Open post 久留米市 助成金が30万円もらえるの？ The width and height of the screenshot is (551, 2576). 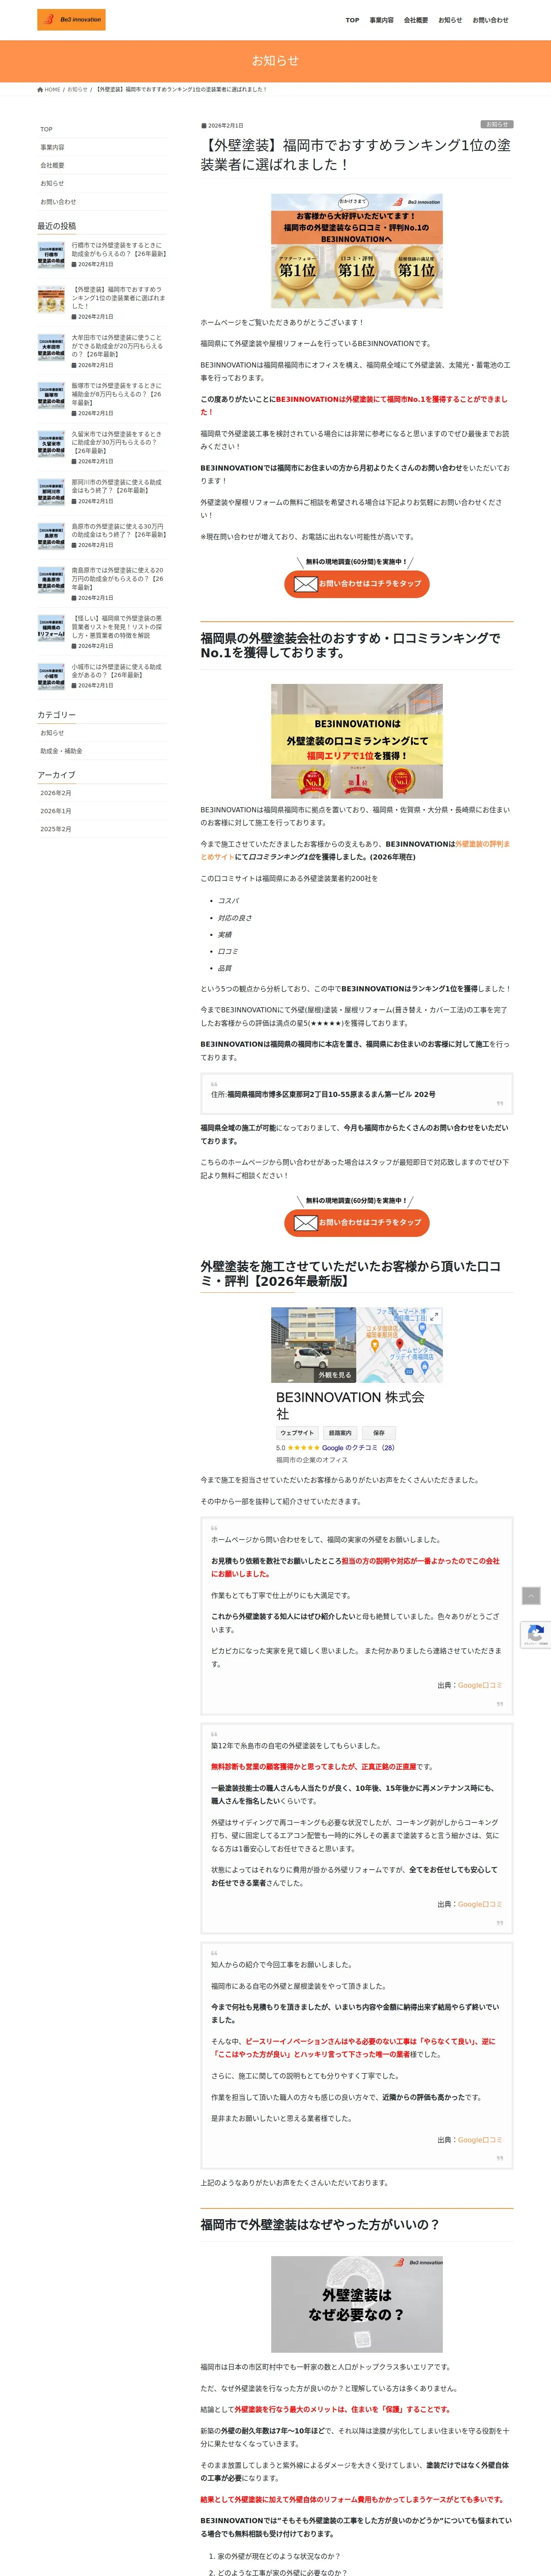click(x=117, y=442)
